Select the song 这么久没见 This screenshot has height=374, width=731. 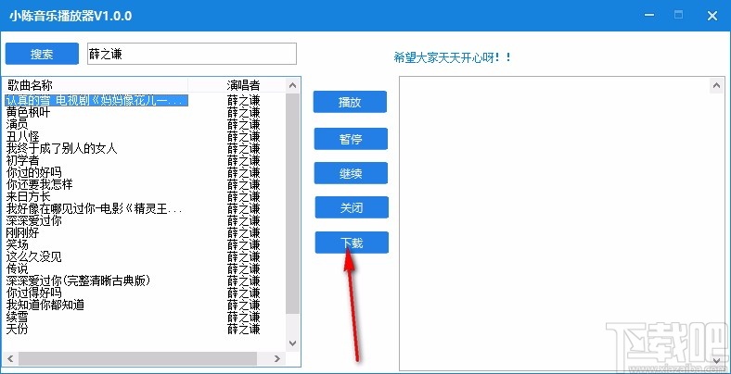[33, 256]
